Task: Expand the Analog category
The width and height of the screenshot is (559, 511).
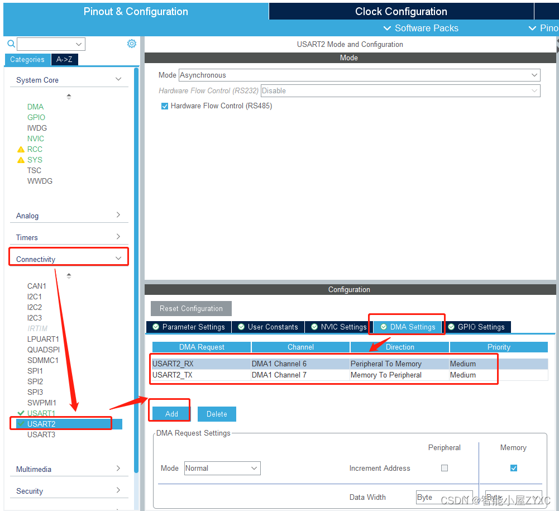Action: click(x=118, y=214)
